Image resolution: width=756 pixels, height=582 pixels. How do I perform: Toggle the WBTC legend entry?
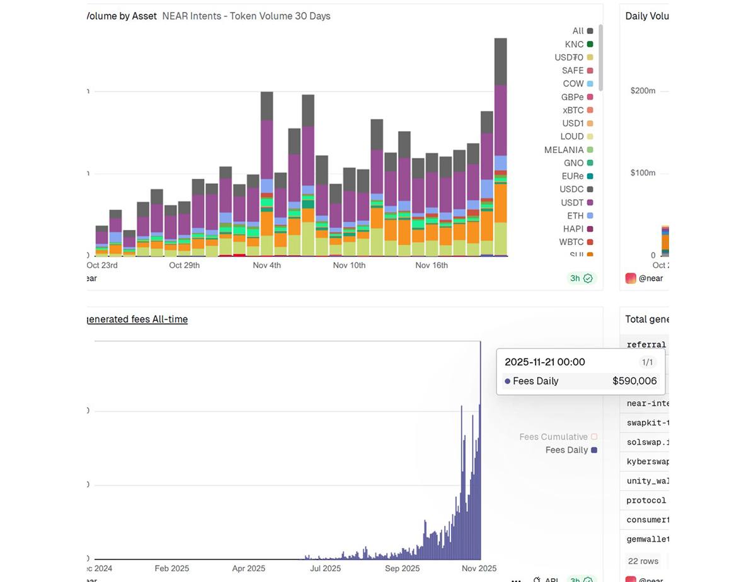[x=576, y=243]
